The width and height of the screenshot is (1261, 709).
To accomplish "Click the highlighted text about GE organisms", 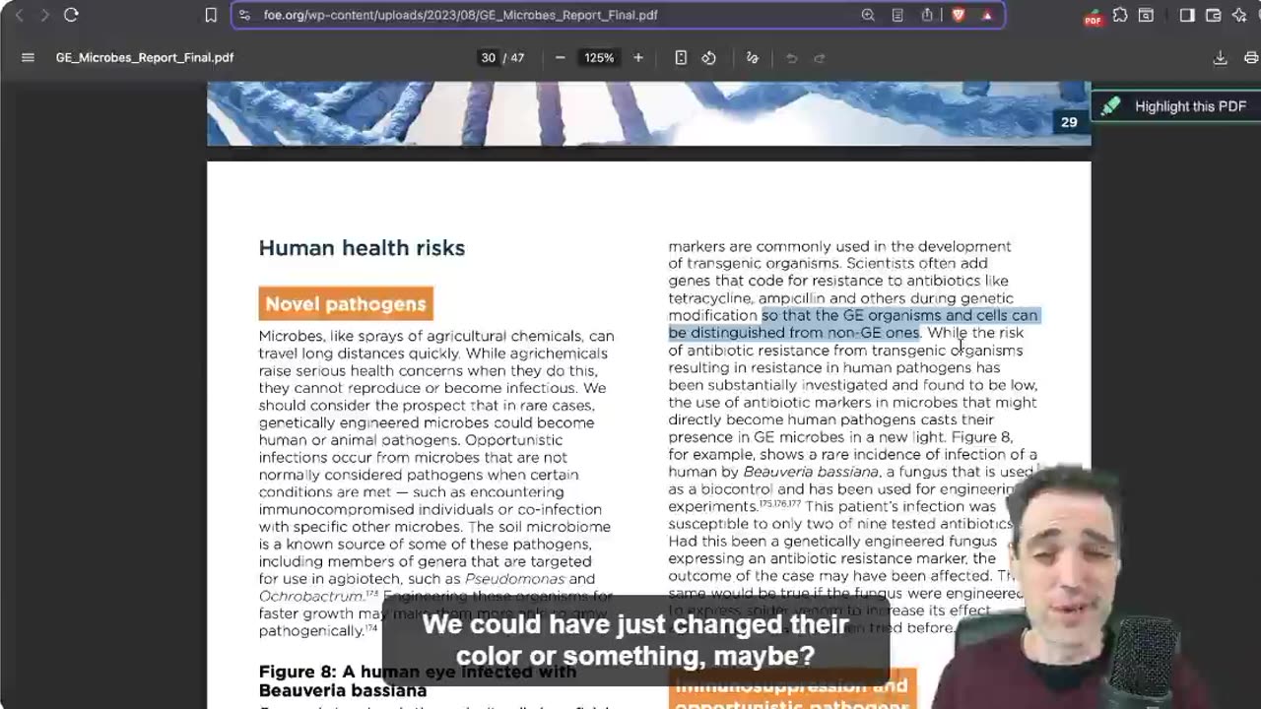I will point(853,324).
